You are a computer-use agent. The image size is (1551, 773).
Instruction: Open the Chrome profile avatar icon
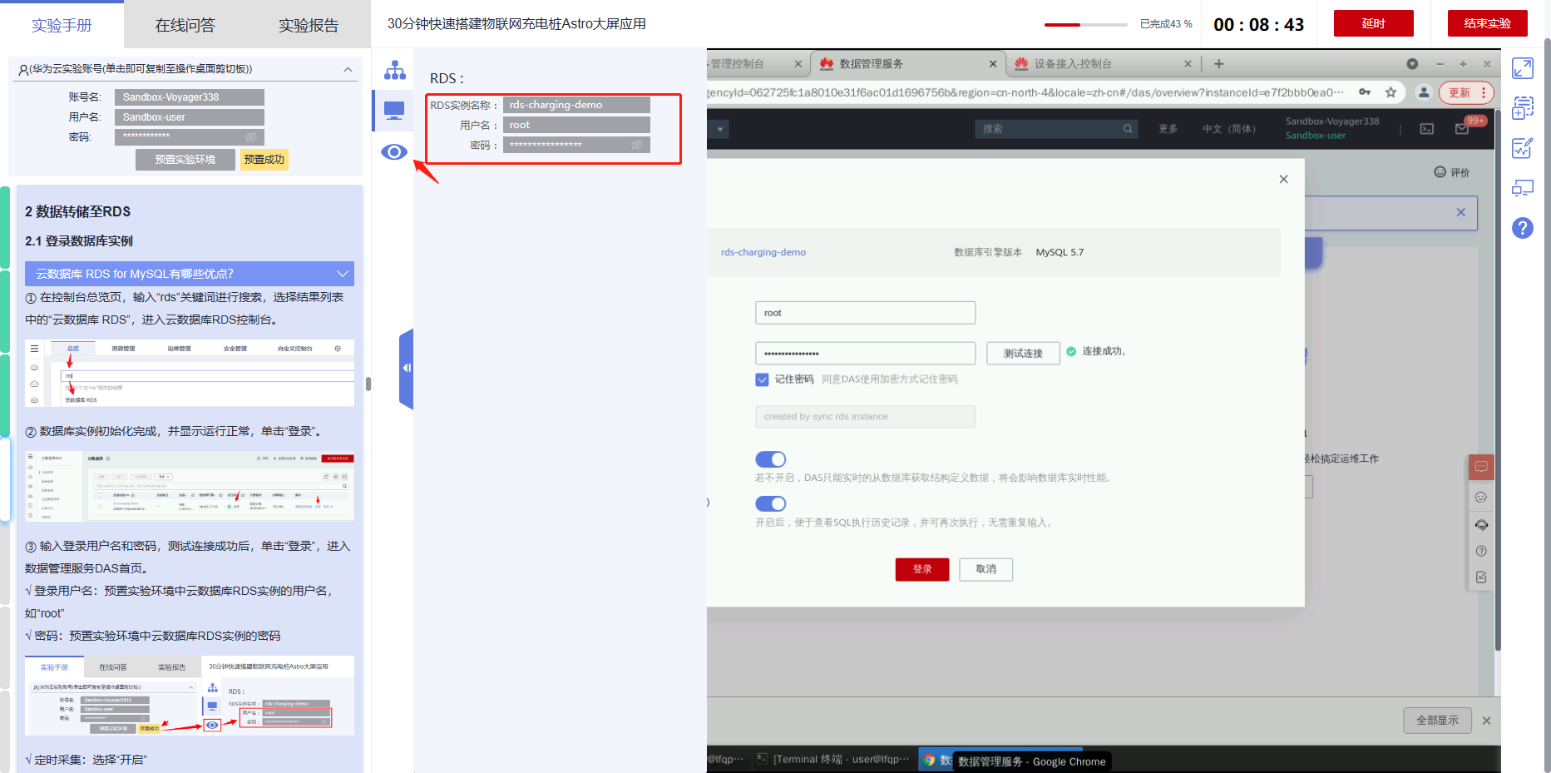1424,92
